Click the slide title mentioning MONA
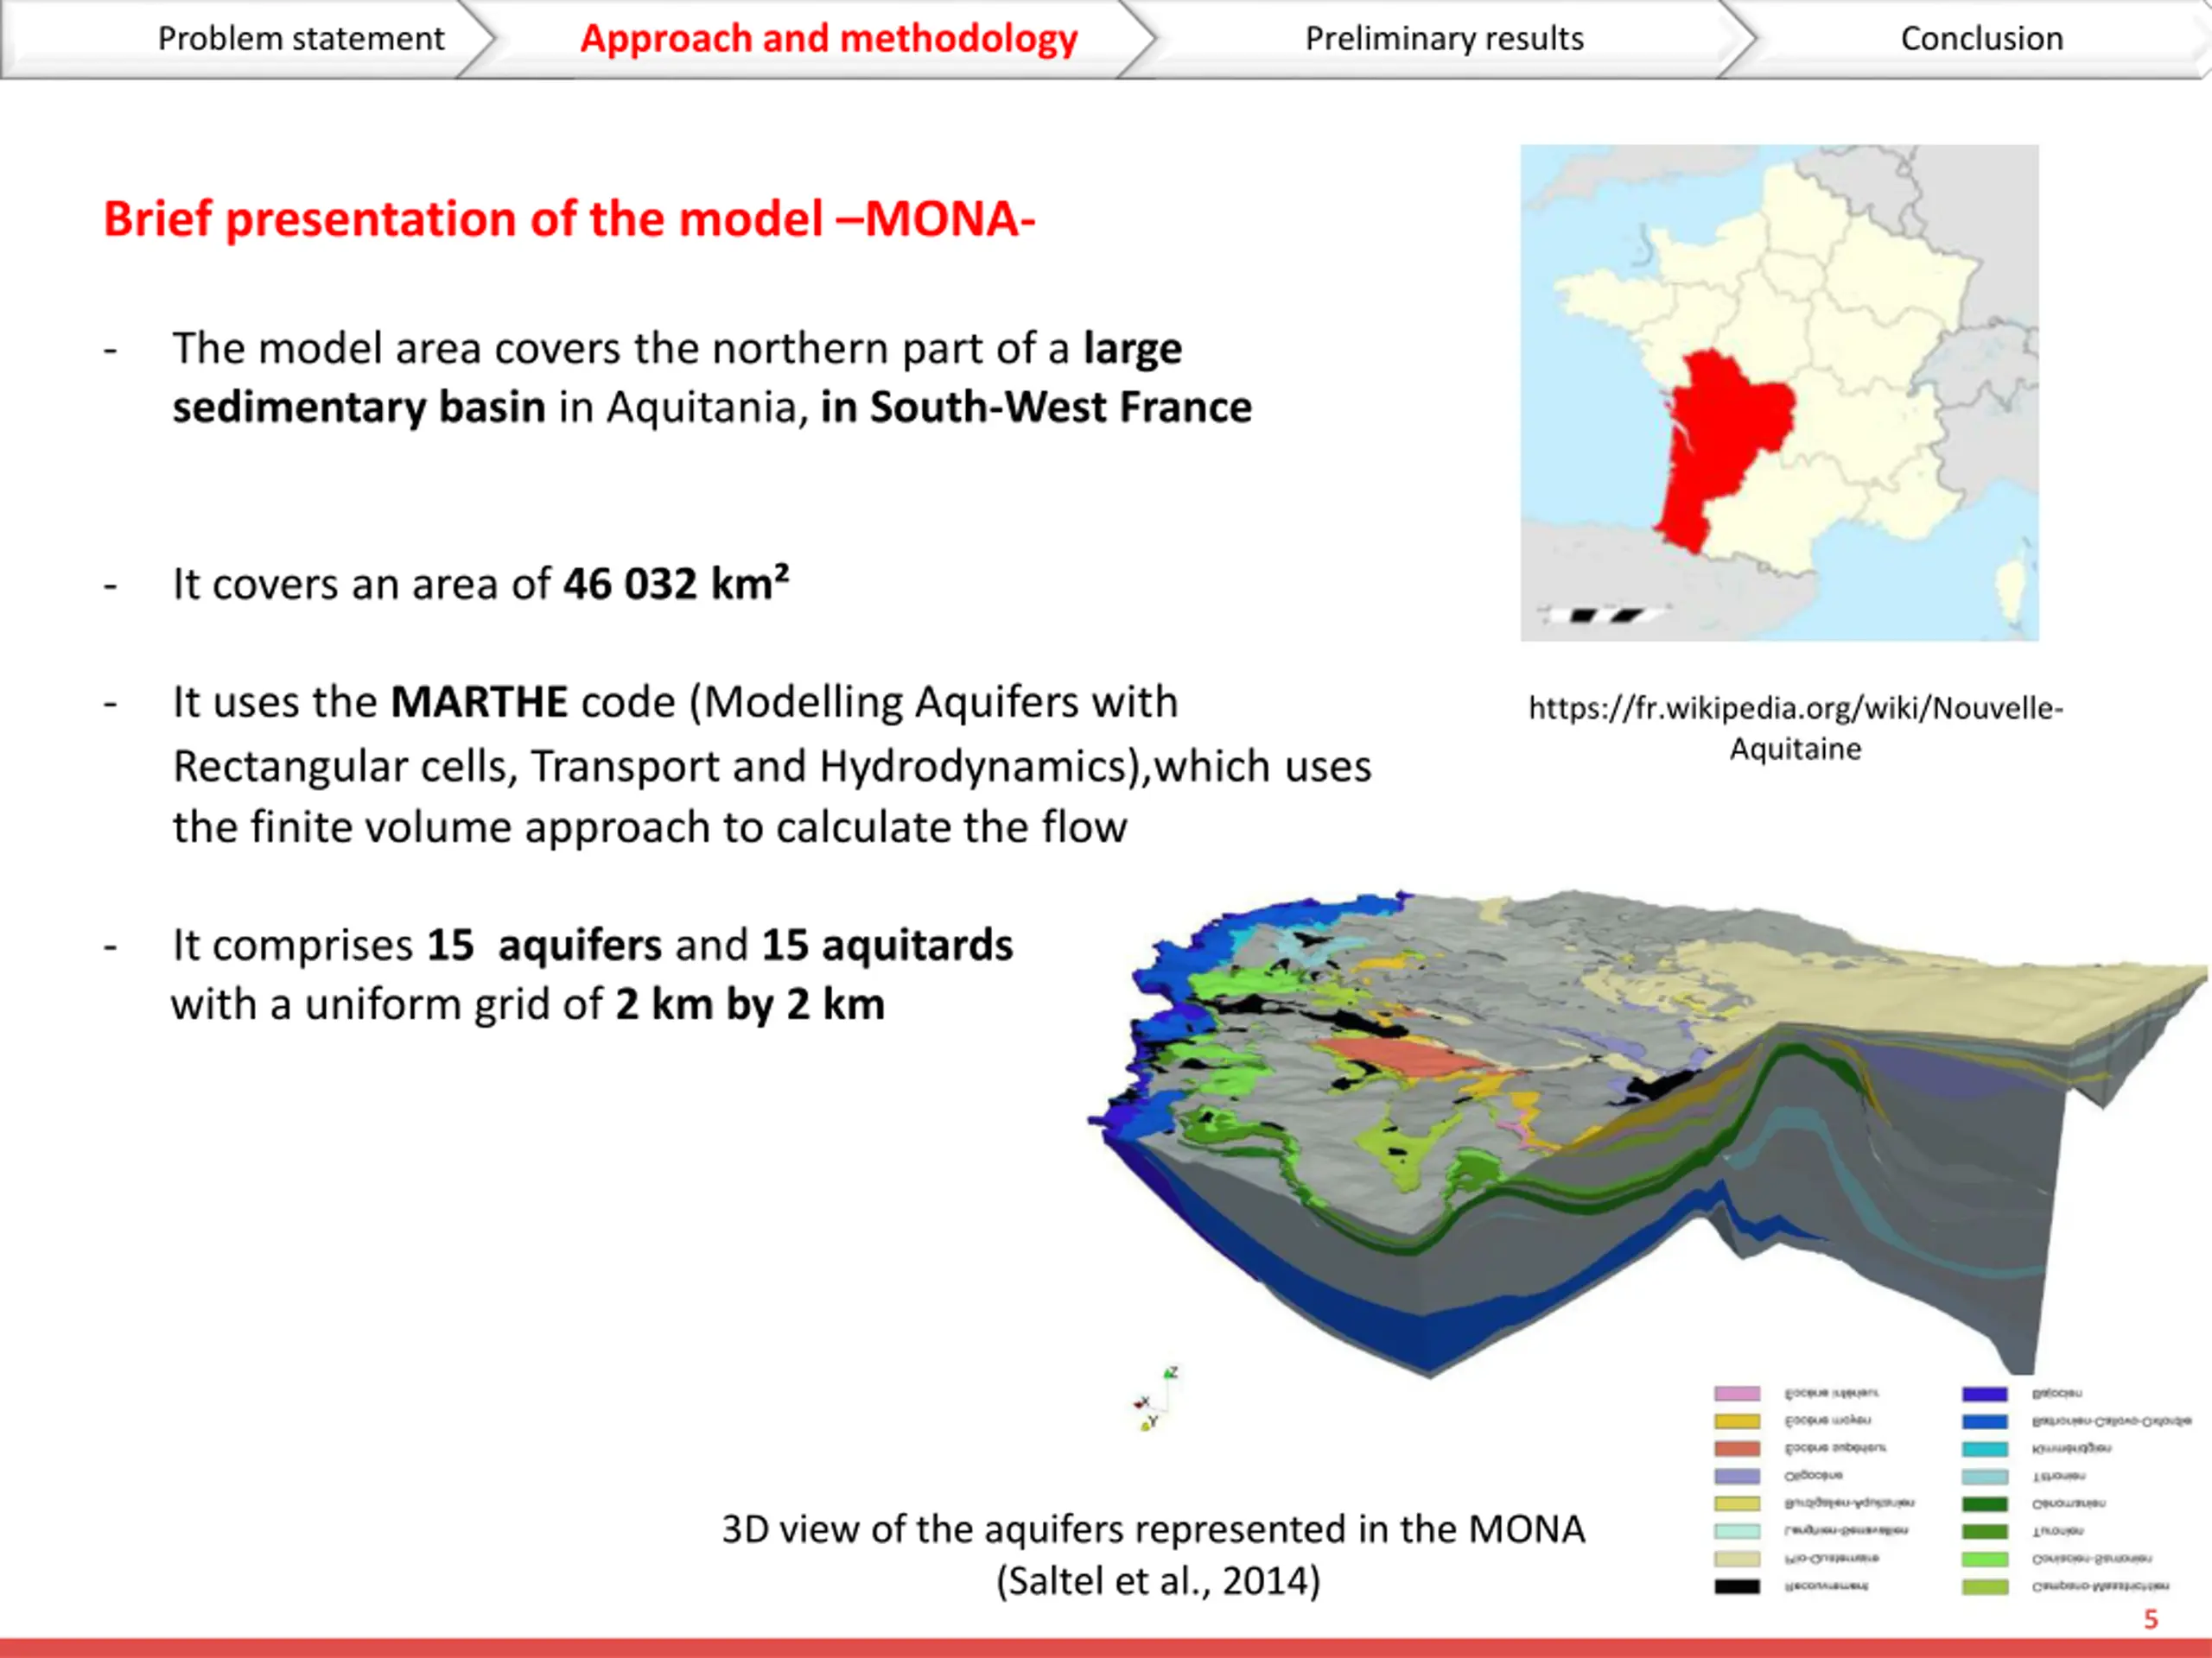 [x=569, y=218]
